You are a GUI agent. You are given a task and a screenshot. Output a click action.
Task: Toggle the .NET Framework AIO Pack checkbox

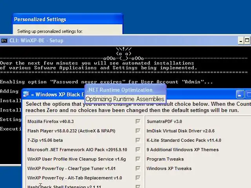click(x=138, y=150)
